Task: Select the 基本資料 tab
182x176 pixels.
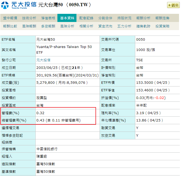Action: [x=67, y=18]
